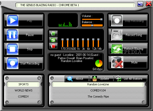Screen dimensions: 153x111
Task: Click the 310 Hz equalizer slider
Action: (68, 43)
